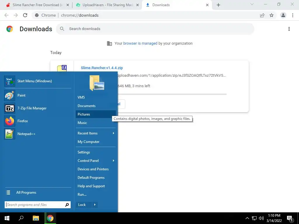Image resolution: width=299 pixels, height=224 pixels.
Task: Expand the Recent Items submenu
Action: pos(95,133)
